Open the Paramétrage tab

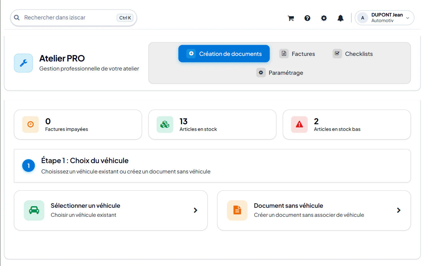(x=280, y=73)
